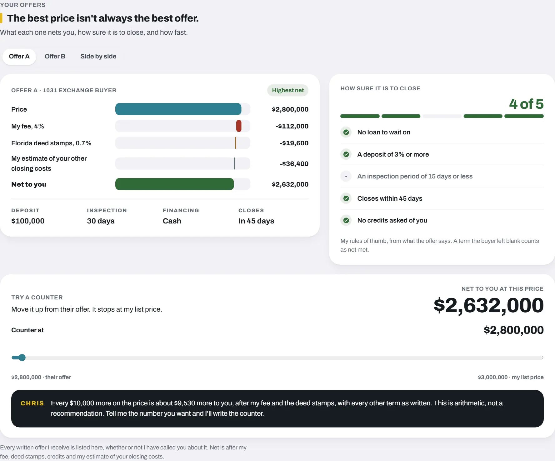Click the Counter at label
The width and height of the screenshot is (555, 461).
pyautogui.click(x=27, y=330)
